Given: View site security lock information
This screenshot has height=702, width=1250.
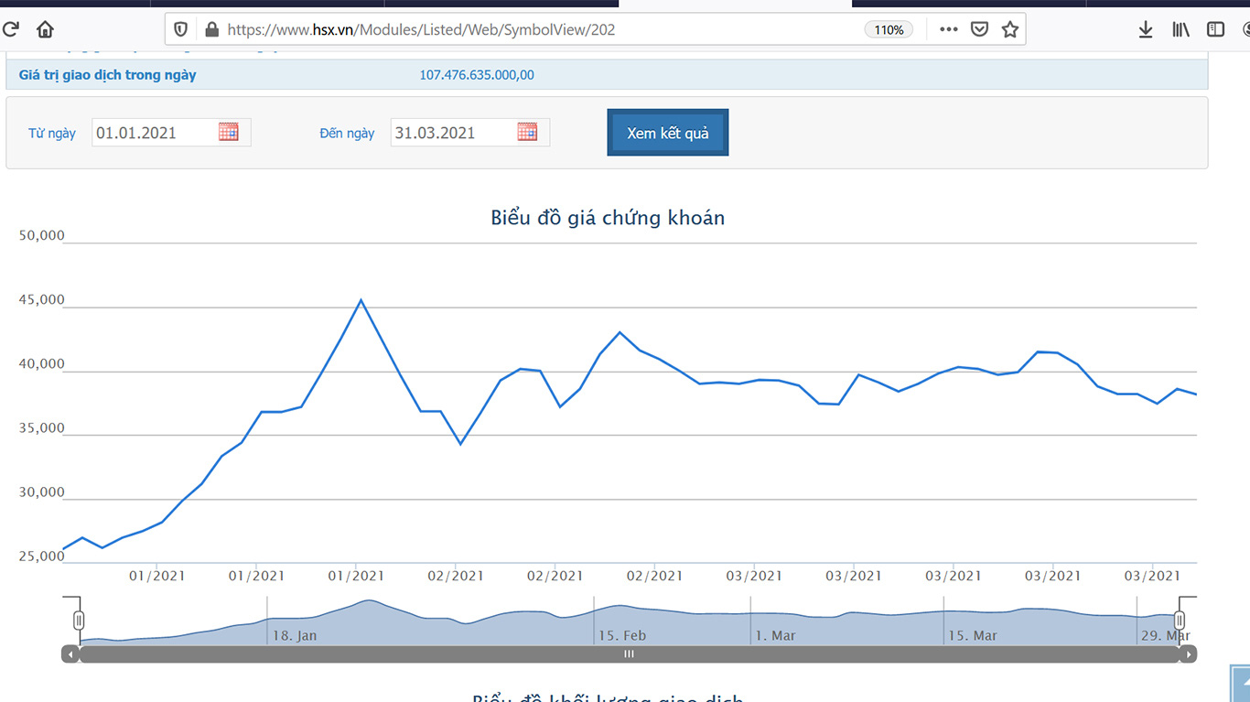Looking at the screenshot, I should (x=211, y=29).
